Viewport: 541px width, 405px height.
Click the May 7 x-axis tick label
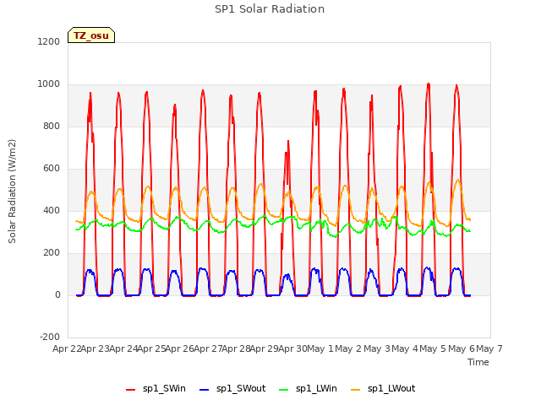click(x=489, y=348)
